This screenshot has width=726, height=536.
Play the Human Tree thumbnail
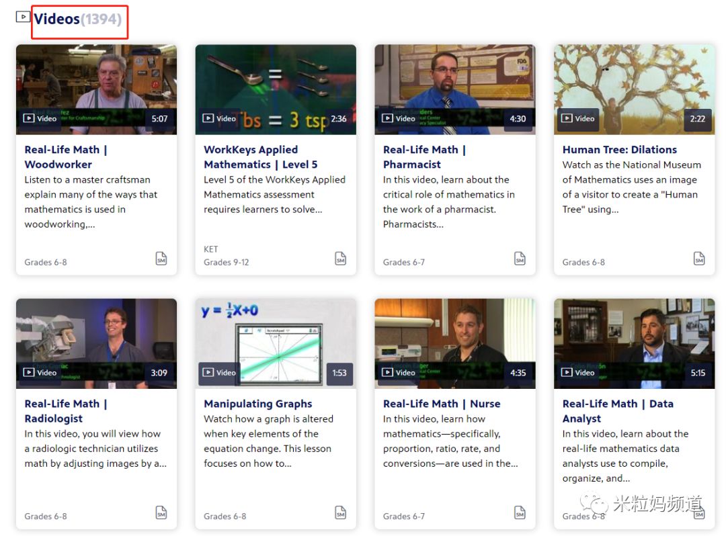point(635,89)
